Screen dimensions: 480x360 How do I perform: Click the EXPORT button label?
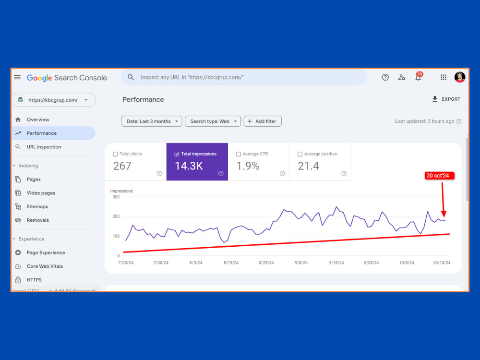point(451,99)
